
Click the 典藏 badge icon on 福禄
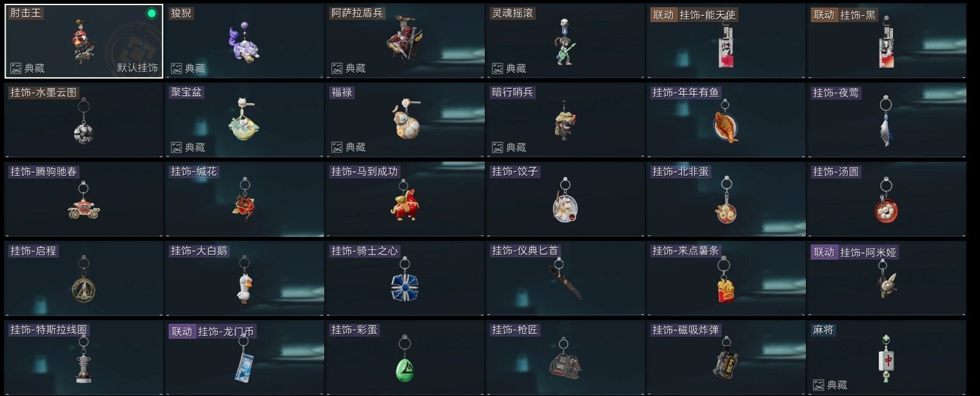tap(337, 147)
